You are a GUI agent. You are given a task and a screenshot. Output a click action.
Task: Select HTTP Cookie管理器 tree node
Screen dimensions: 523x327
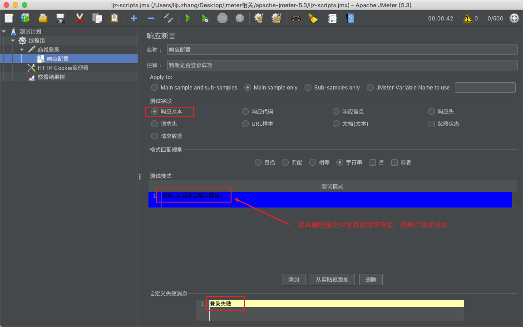coord(63,68)
